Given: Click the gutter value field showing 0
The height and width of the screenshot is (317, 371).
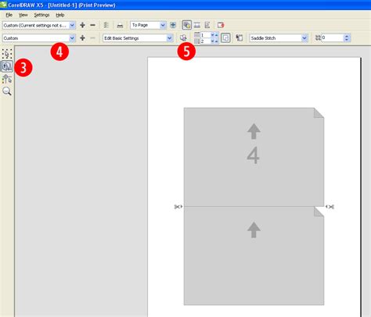Looking at the screenshot, I should click(x=333, y=38).
